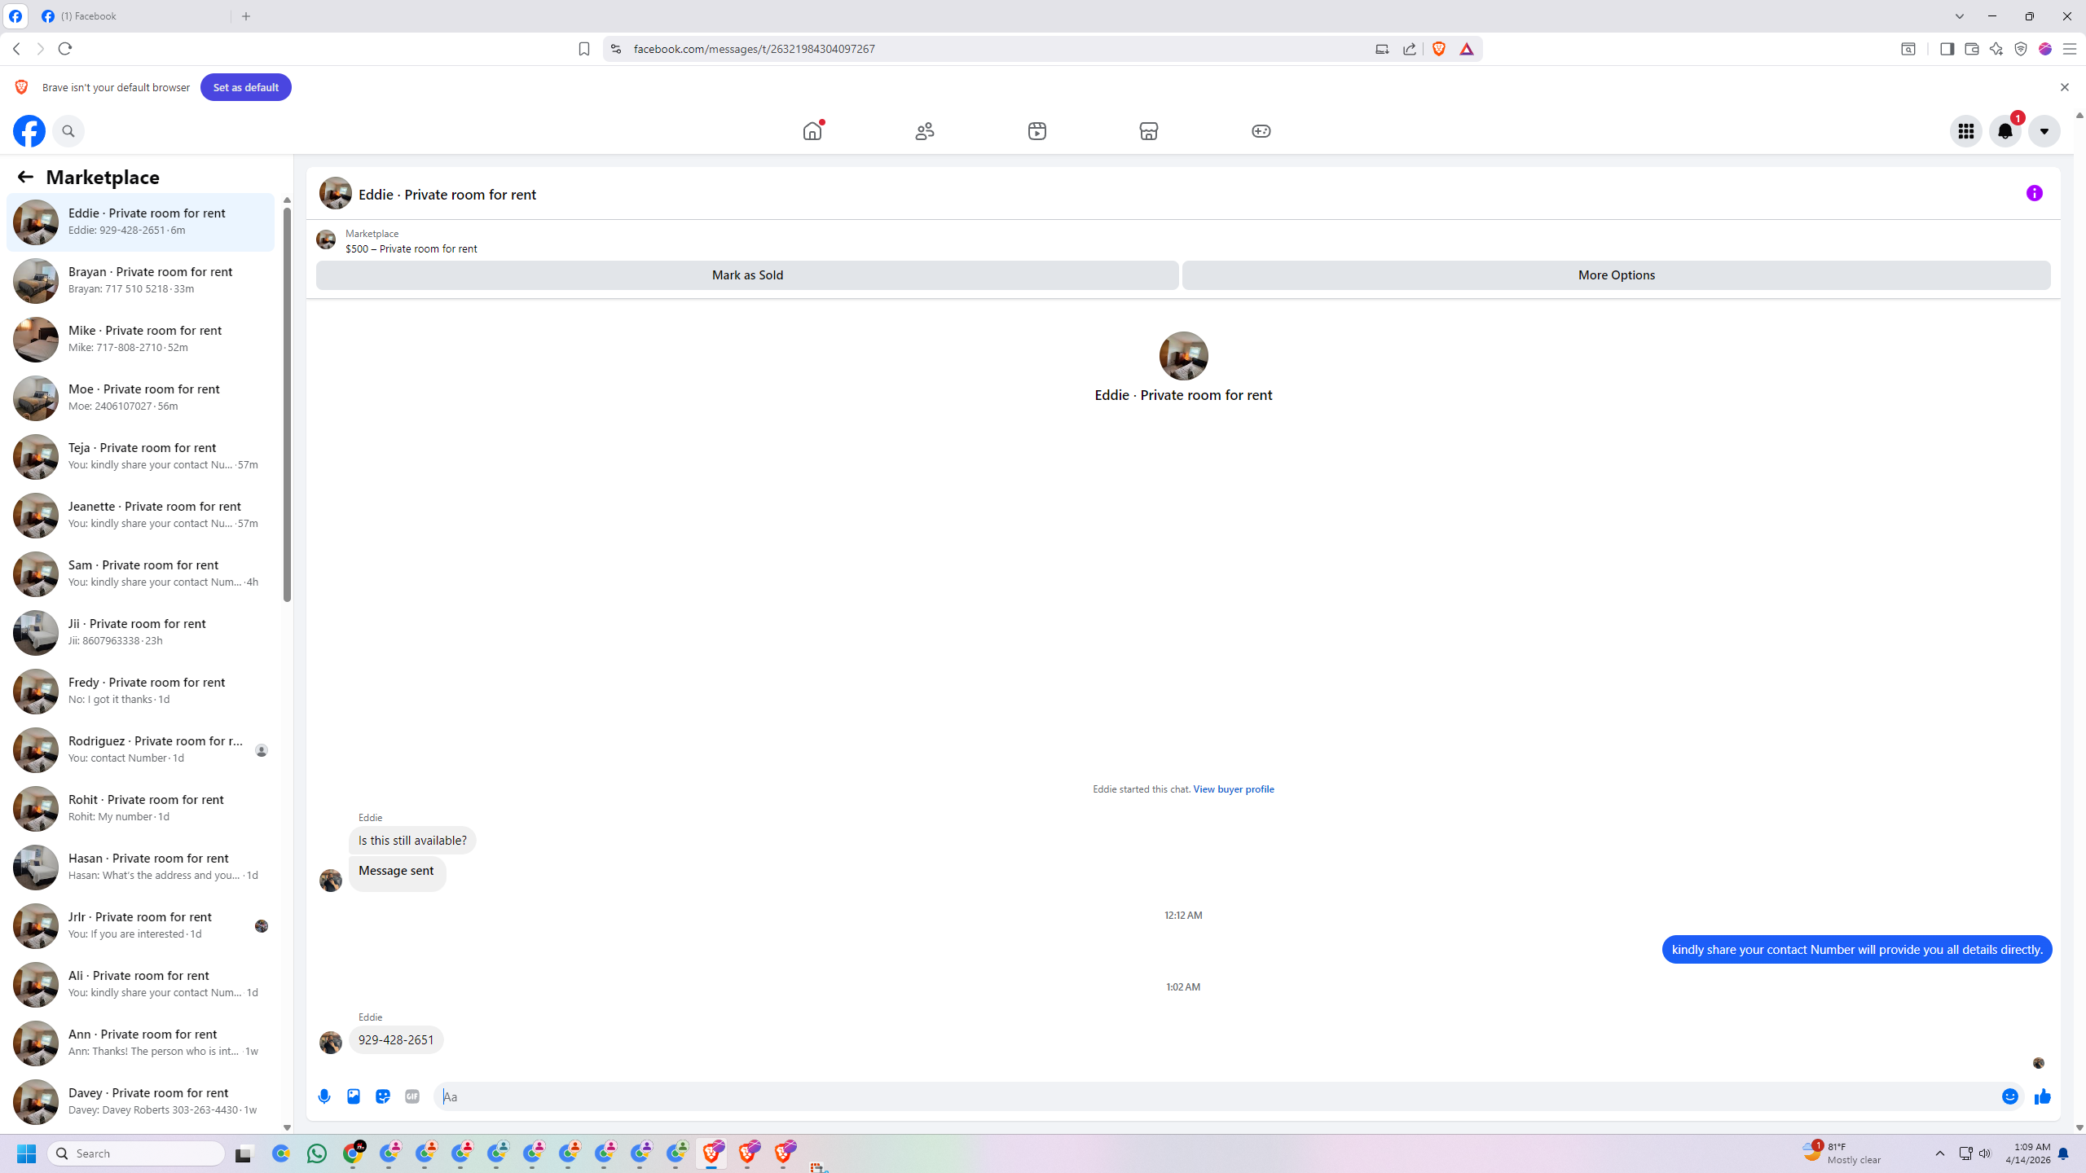Mark the listing as Sold
Screen dimensions: 2086x1173
747,275
